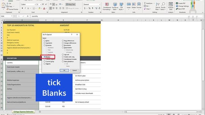Apply Comma Style number format

click(93, 8)
